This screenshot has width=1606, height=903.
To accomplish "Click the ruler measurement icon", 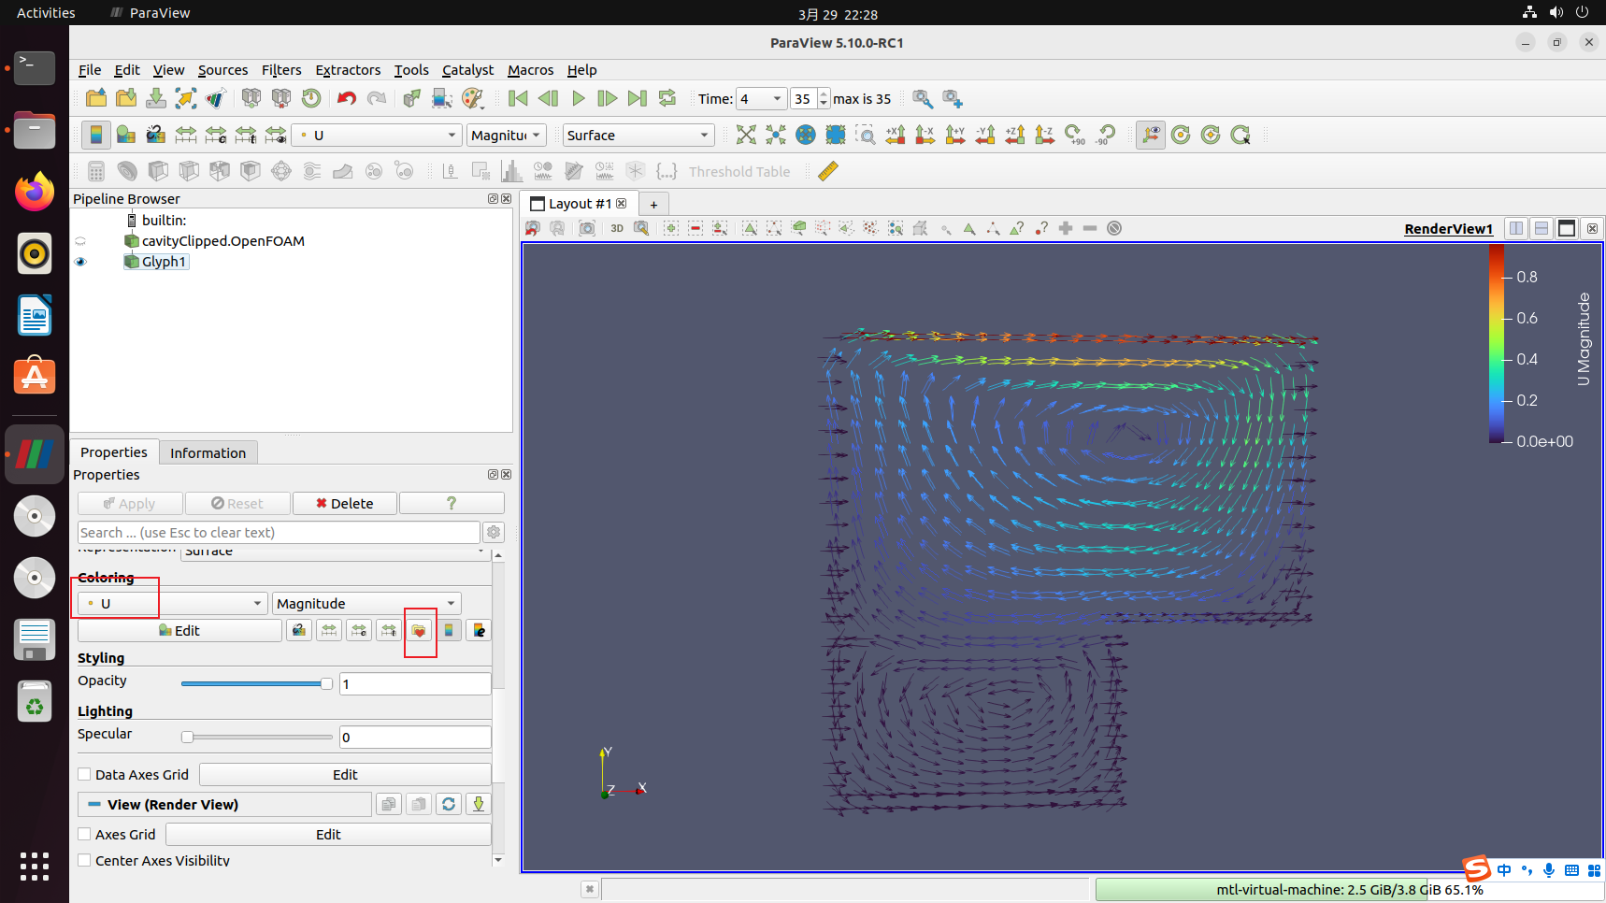I will pos(827,171).
